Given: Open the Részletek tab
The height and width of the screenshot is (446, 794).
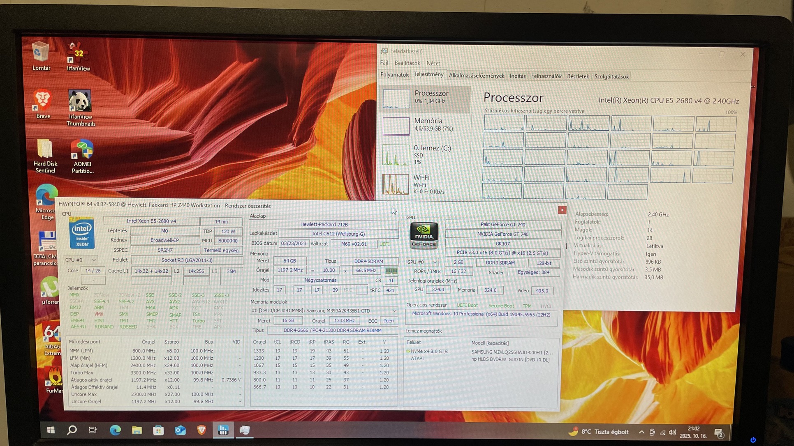Looking at the screenshot, I should (577, 76).
